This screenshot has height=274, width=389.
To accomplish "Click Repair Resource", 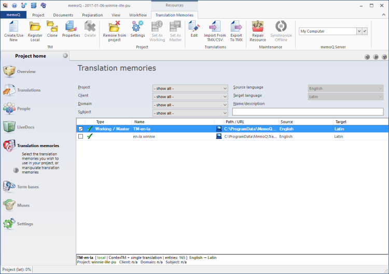I will (x=258, y=31).
